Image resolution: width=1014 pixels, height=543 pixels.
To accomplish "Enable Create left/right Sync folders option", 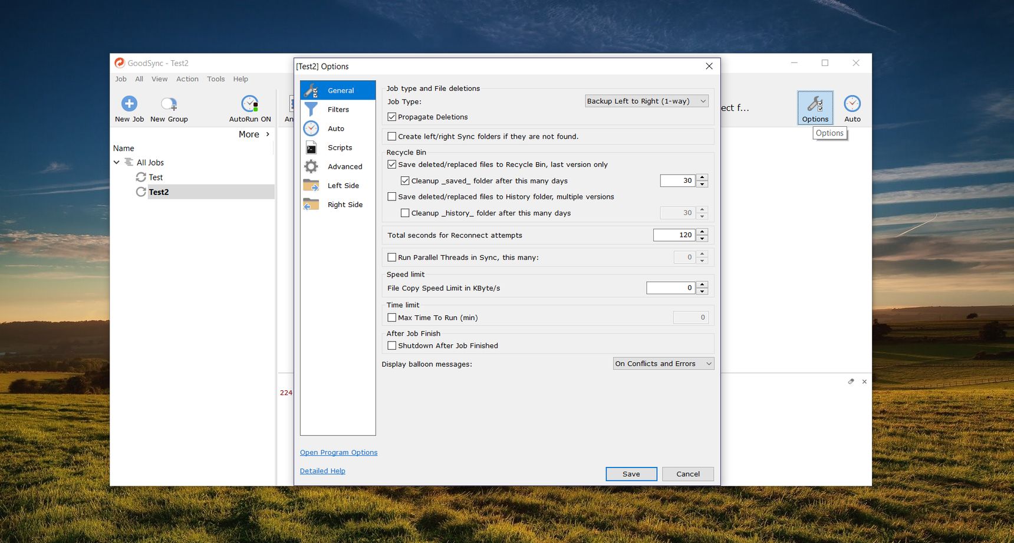I will tap(391, 136).
